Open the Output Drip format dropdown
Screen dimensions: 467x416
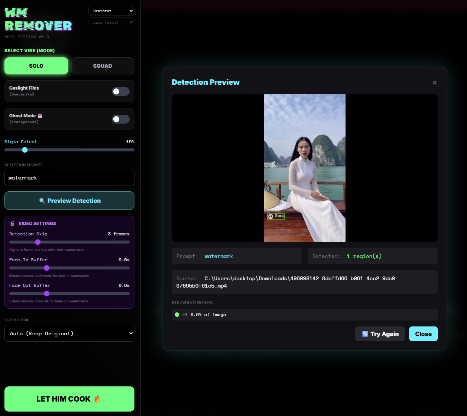tap(69, 333)
